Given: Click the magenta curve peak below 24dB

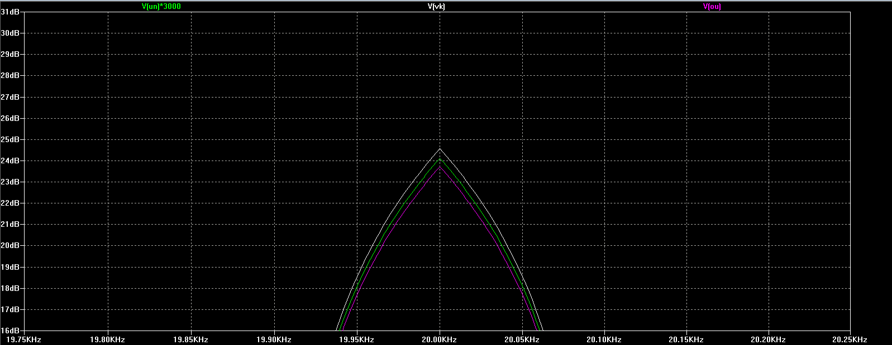Looking at the screenshot, I should pyautogui.click(x=440, y=167).
